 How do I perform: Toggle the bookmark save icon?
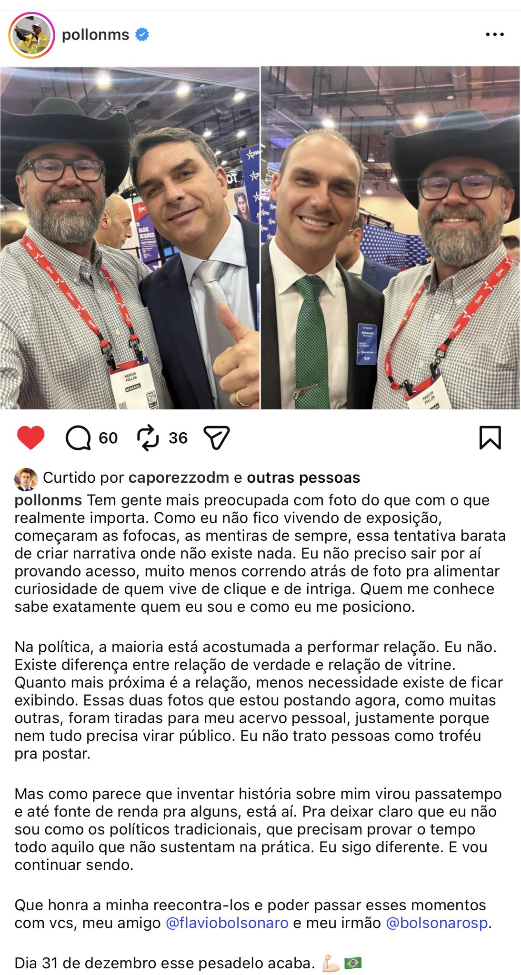pos(490,438)
